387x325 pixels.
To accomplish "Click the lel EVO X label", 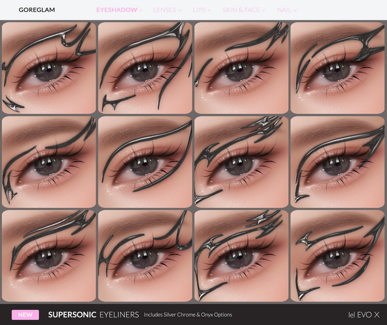I will tap(364, 314).
